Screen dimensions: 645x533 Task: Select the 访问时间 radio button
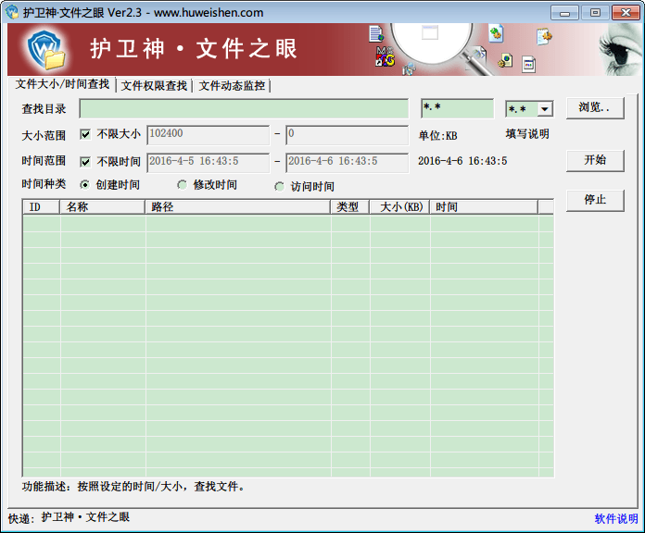pos(279,187)
